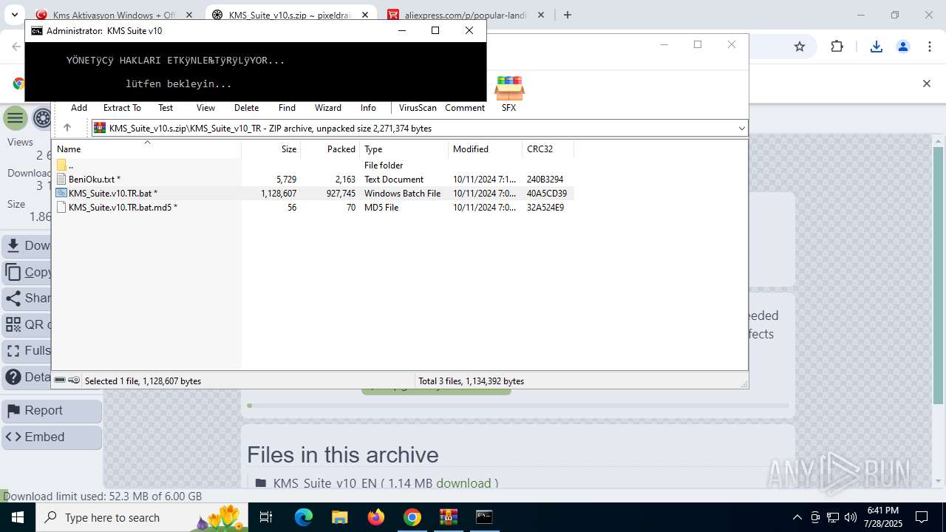
Task: Sort files by CRC32 column
Action: click(x=548, y=149)
